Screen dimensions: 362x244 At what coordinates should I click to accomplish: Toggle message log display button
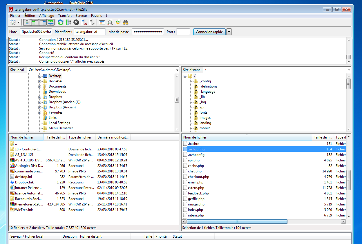pyautogui.click(x=27, y=22)
